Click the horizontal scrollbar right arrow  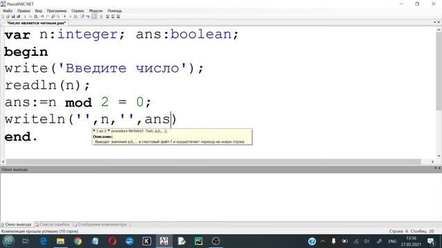click(433, 162)
